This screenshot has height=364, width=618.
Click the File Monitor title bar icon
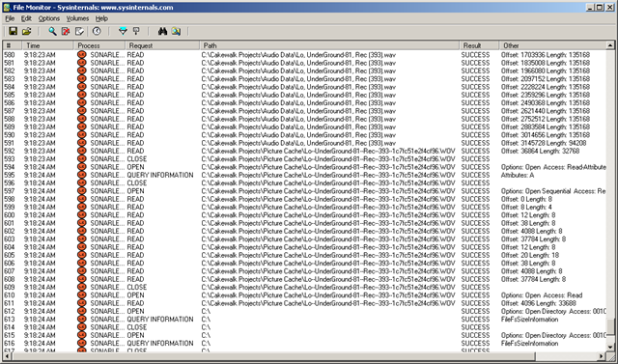point(7,7)
